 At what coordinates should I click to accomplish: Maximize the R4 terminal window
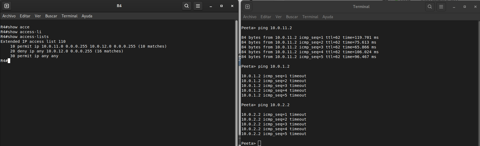coord(222,6)
